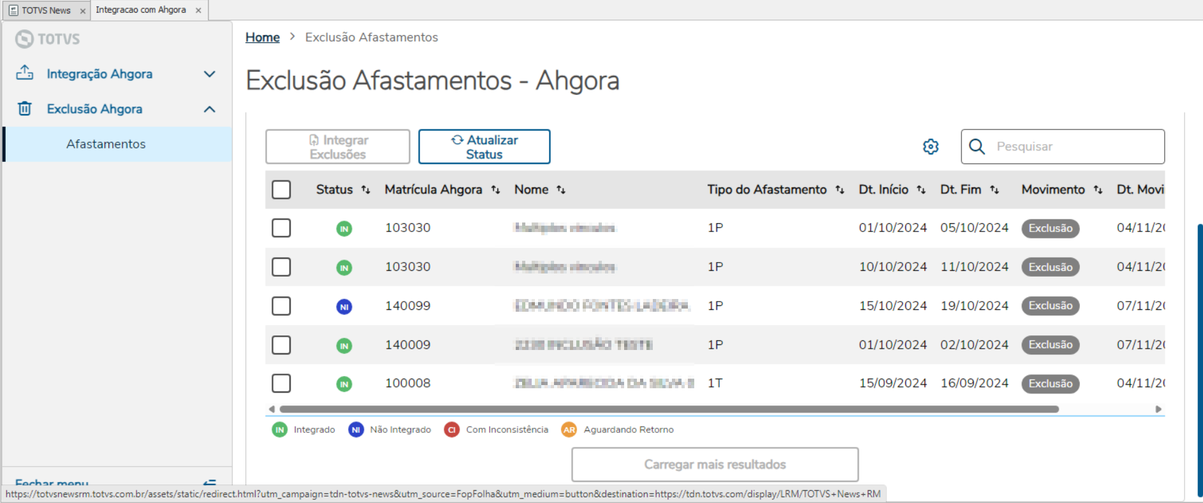Click the TOTVS logo in the sidebar

tap(48, 39)
